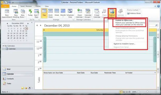The width and height of the screenshot is (161, 95).
Task: Open the Send / Receive tab
Action: pos(26,6)
